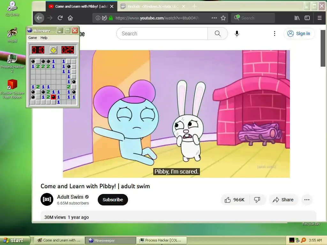The image size is (327, 245).
Task: Click the green padlock security icon
Action: pos(111,18)
